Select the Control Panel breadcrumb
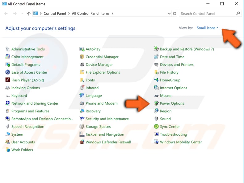Viewport: 244px width, 183px height. [x=55, y=14]
